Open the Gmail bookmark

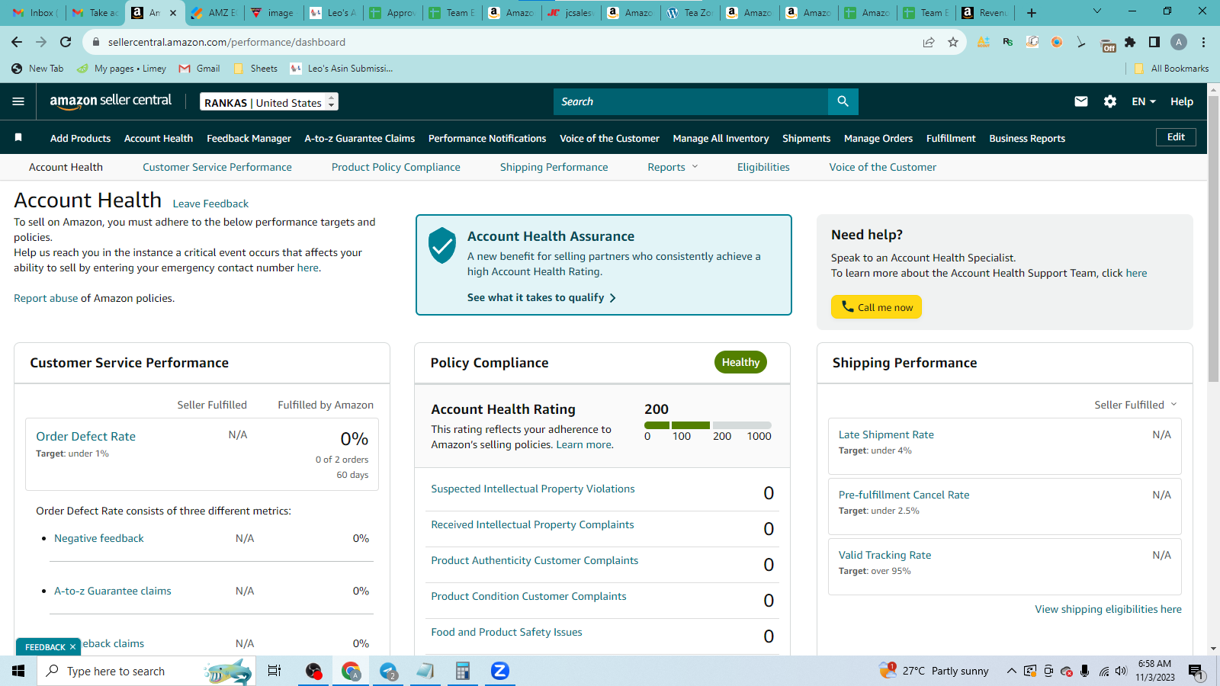click(x=200, y=69)
